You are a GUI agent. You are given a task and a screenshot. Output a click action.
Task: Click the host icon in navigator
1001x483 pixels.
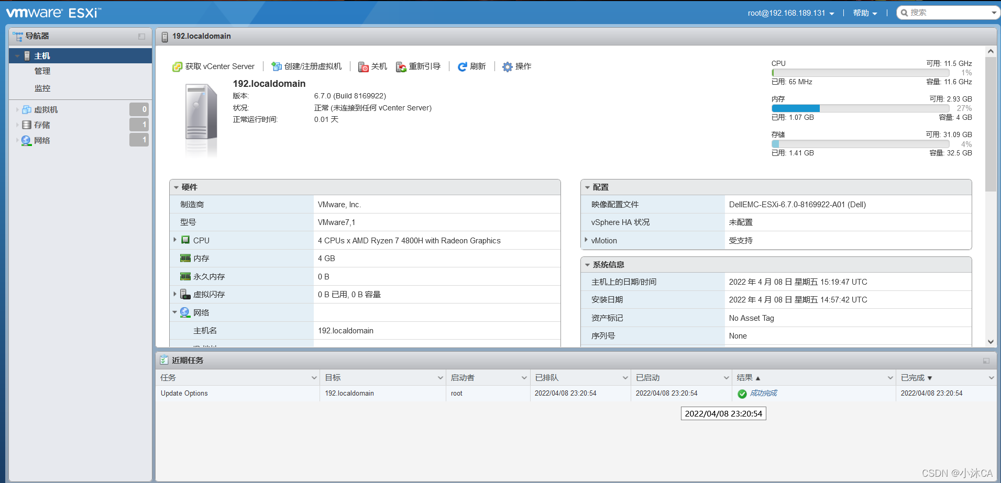coord(27,56)
